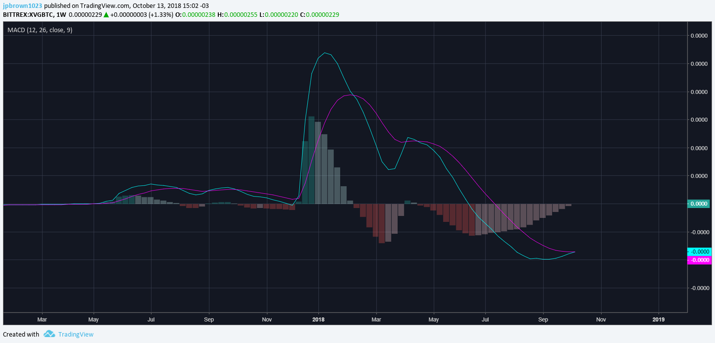This screenshot has height=343, width=715.
Task: Click the green up-arrow price change icon
Action: [x=106, y=14]
